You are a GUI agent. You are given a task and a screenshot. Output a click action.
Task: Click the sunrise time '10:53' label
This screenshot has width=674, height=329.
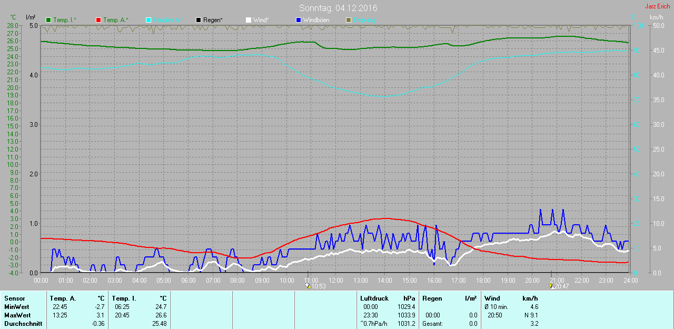point(319,286)
